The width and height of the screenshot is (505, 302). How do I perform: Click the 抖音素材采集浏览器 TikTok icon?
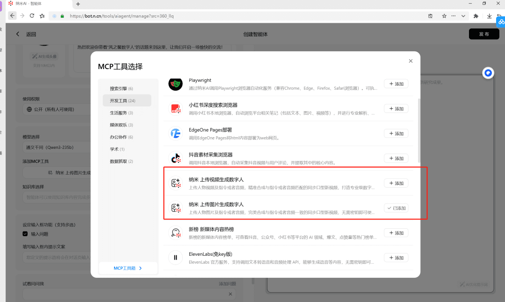coord(175,158)
